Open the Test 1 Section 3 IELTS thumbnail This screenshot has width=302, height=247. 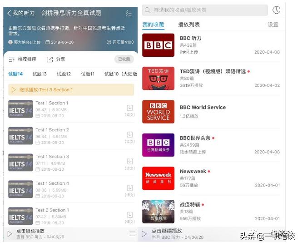click(x=20, y=163)
